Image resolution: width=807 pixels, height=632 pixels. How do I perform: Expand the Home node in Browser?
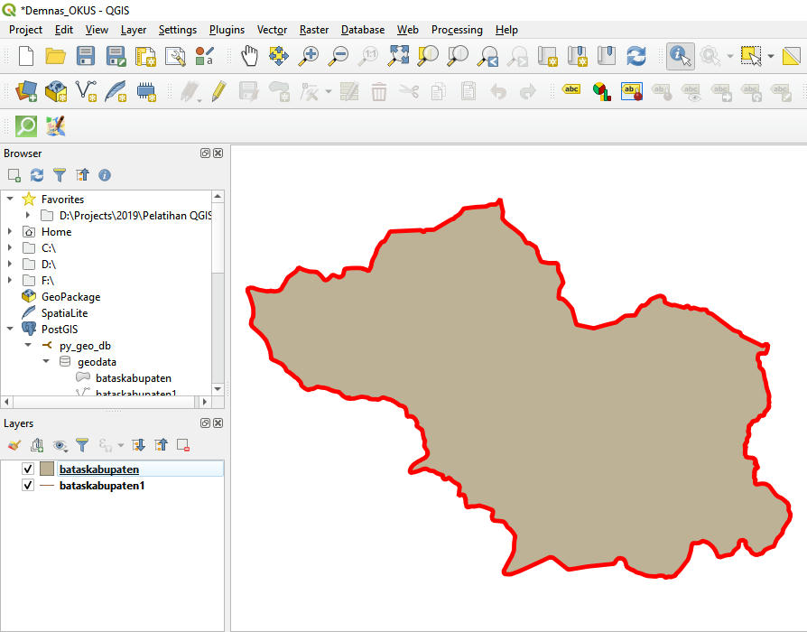(x=10, y=232)
